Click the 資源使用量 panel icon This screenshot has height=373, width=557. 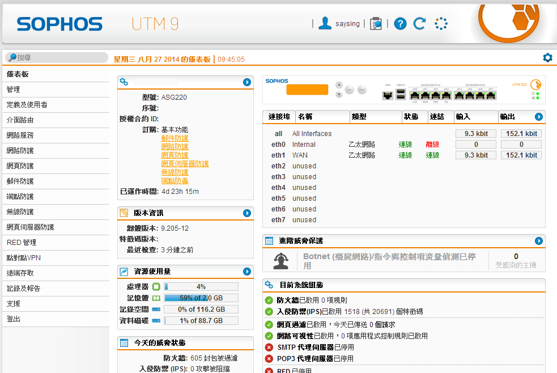point(124,272)
